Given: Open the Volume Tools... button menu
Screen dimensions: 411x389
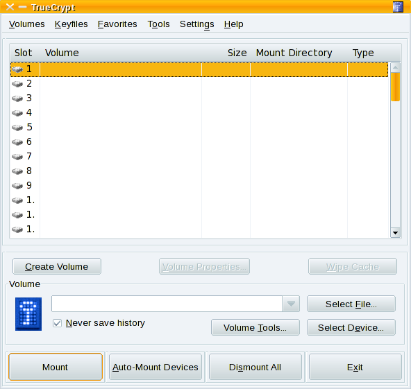Looking at the screenshot, I should tap(255, 327).
